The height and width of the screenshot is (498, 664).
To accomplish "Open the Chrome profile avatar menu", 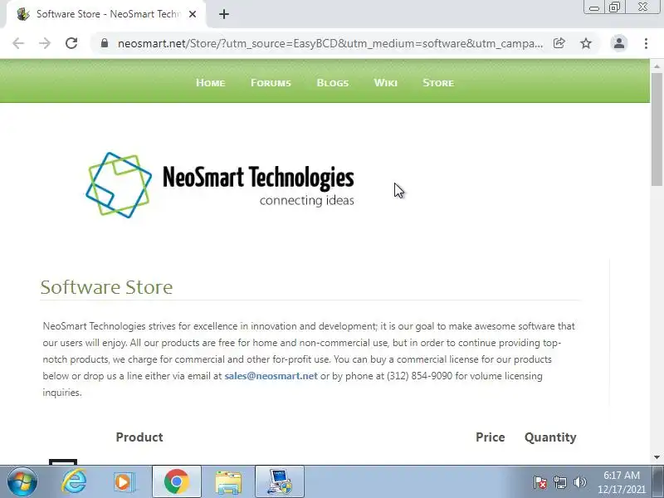I will pyautogui.click(x=618, y=43).
